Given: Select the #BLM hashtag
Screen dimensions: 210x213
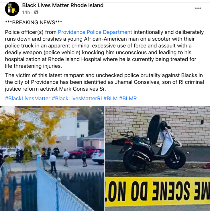Looking at the screenshot, I should click(110, 98).
